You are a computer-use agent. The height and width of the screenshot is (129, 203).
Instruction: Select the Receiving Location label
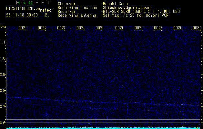[78, 7]
